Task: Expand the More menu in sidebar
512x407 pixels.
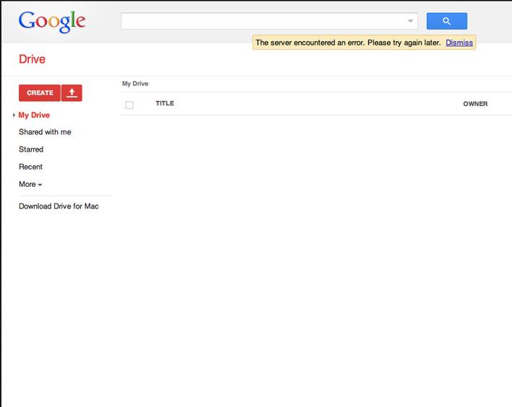Action: (30, 185)
